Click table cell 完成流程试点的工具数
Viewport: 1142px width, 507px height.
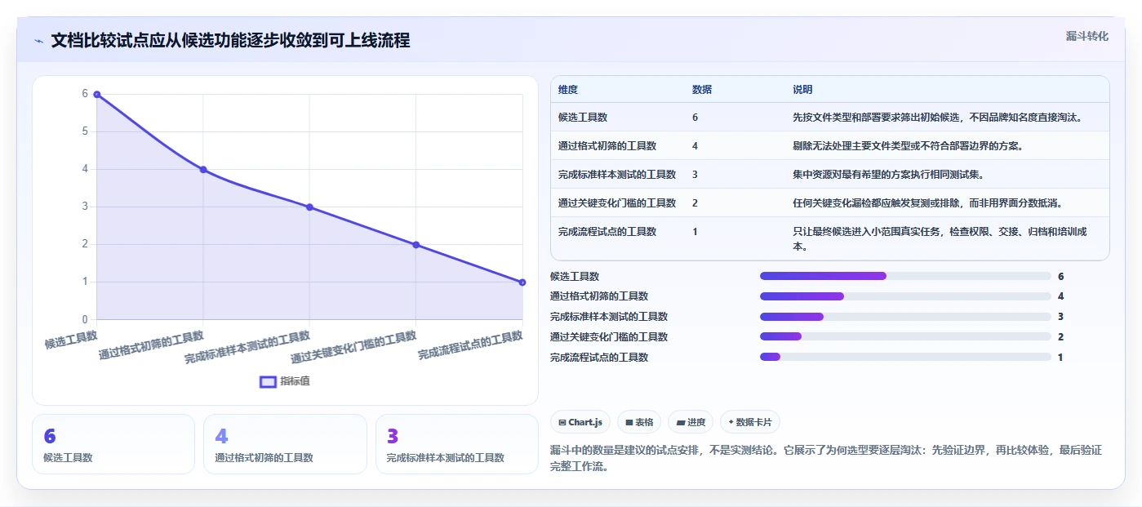tap(607, 232)
